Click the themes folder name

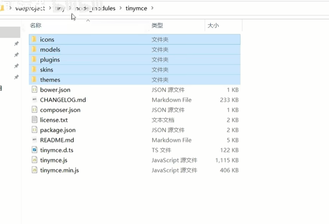50,80
